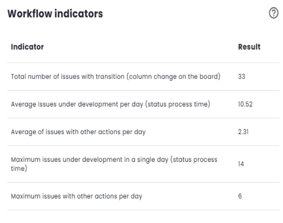Click the Result column header

click(x=249, y=47)
